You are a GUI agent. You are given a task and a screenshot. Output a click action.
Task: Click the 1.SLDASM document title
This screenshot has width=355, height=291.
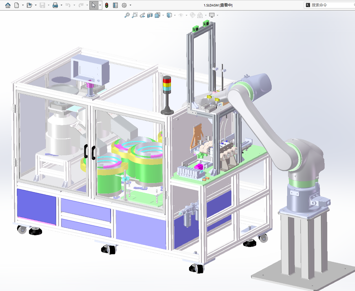218,5
